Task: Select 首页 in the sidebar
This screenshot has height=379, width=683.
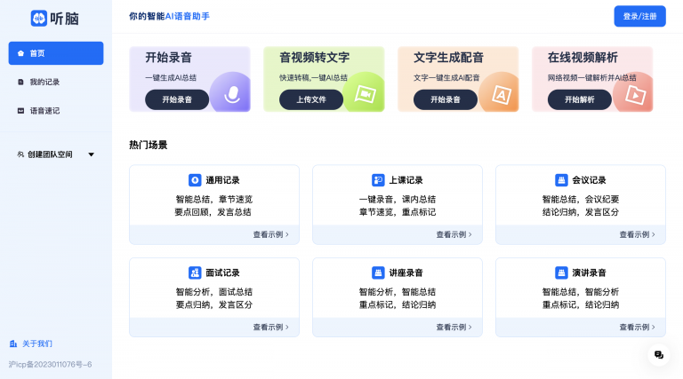Action: point(56,53)
